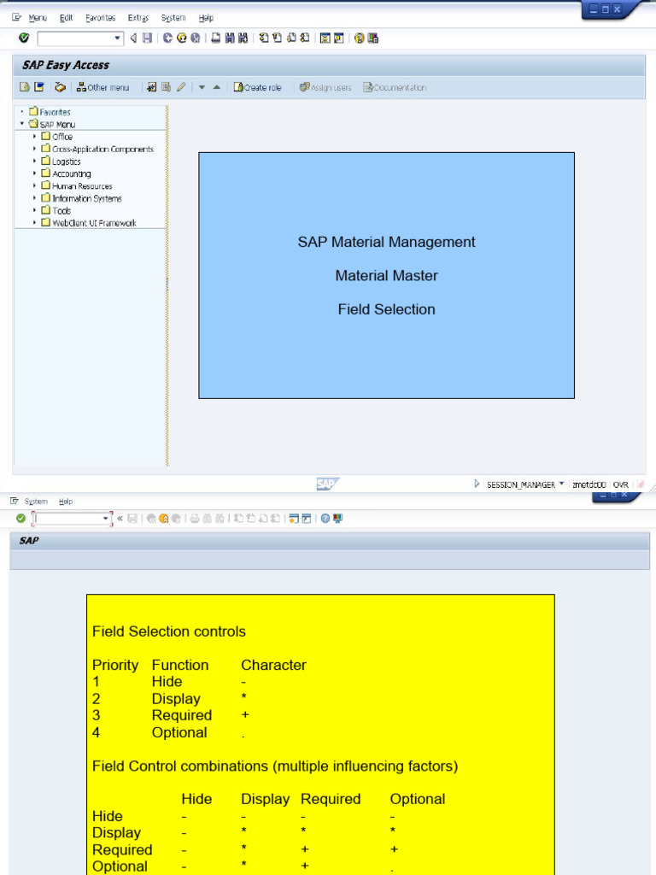This screenshot has width=656, height=875.
Task: Click SESSION_MANAGER in status bar
Action: (521, 484)
